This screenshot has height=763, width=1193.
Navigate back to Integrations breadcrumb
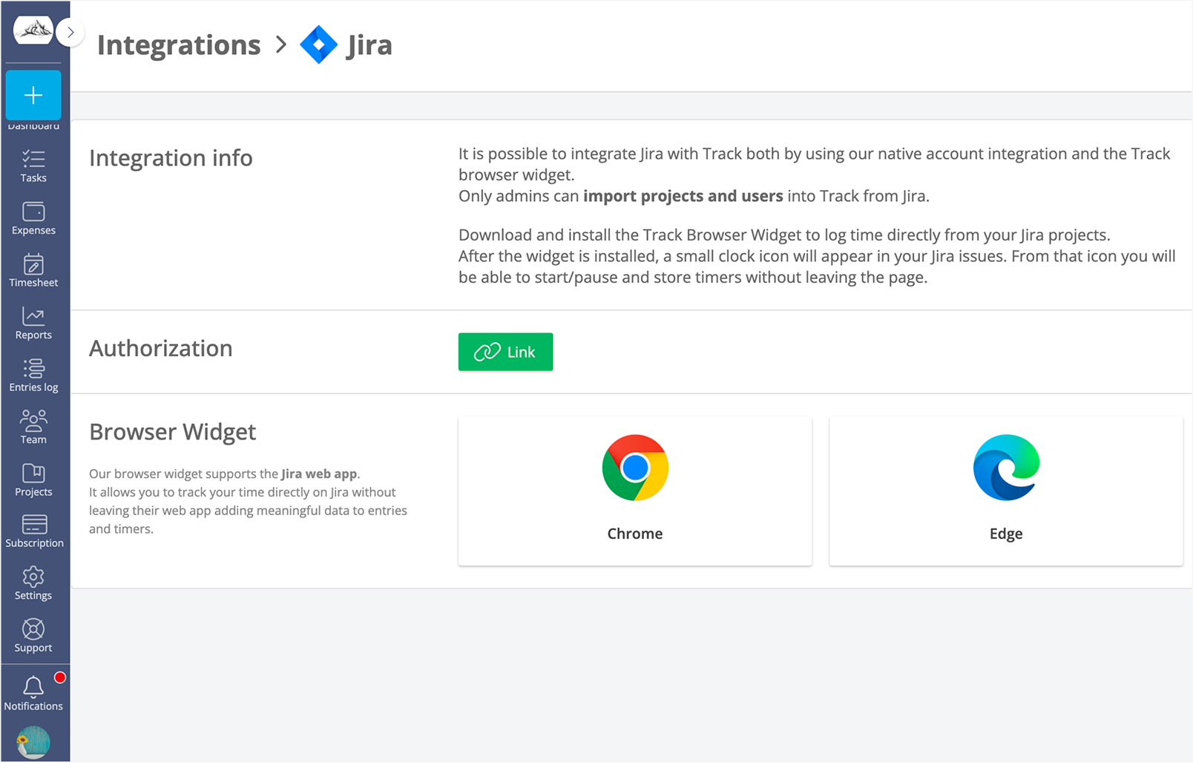coord(179,45)
